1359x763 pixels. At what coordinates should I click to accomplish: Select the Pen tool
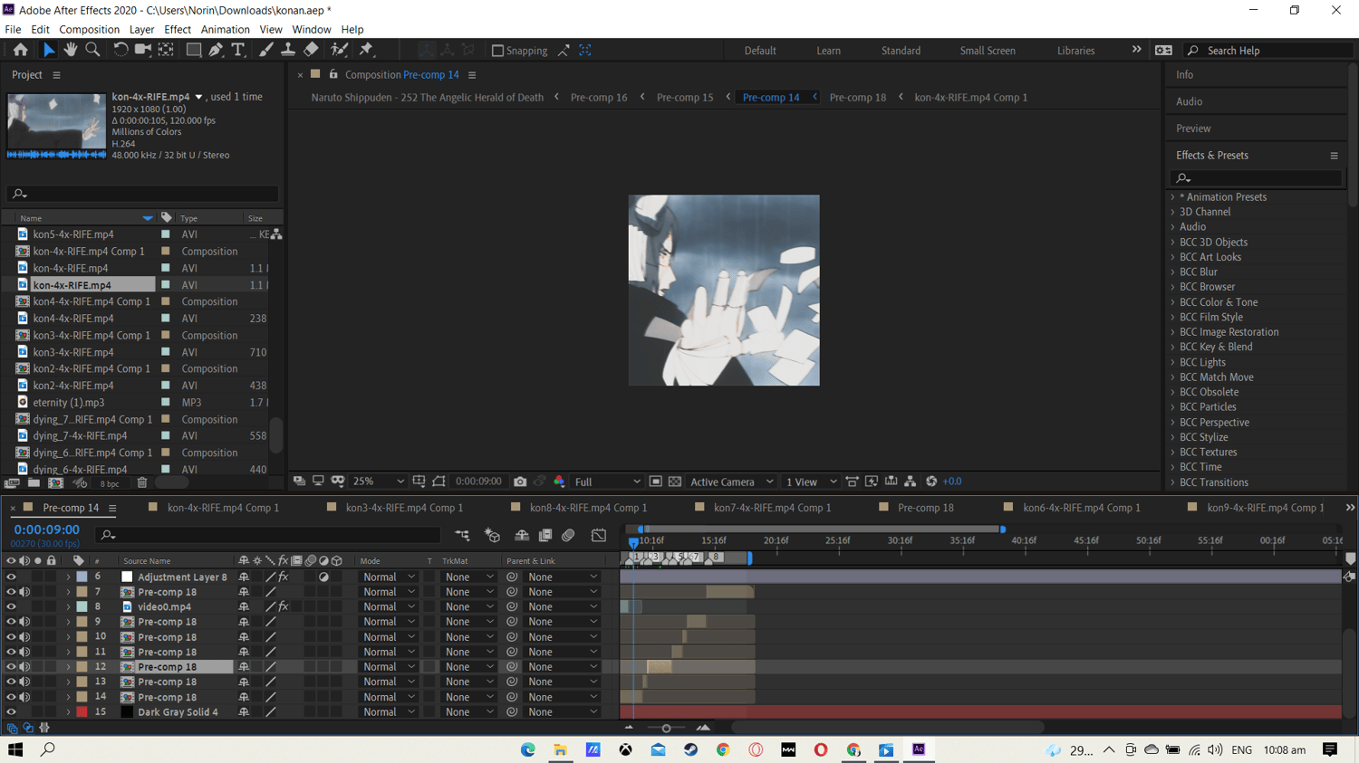(x=216, y=50)
